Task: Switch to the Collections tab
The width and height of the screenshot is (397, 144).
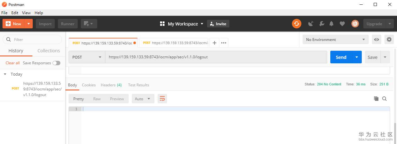Action: tap(48, 51)
